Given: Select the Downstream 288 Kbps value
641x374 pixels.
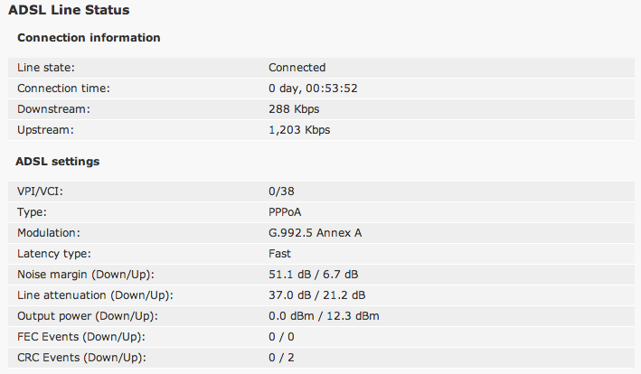Looking at the screenshot, I should coord(294,109).
